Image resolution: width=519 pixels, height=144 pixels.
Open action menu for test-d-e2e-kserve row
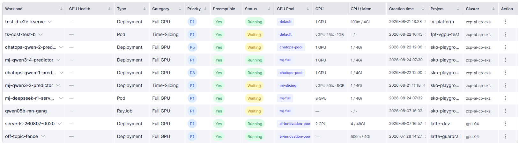tap(505, 22)
